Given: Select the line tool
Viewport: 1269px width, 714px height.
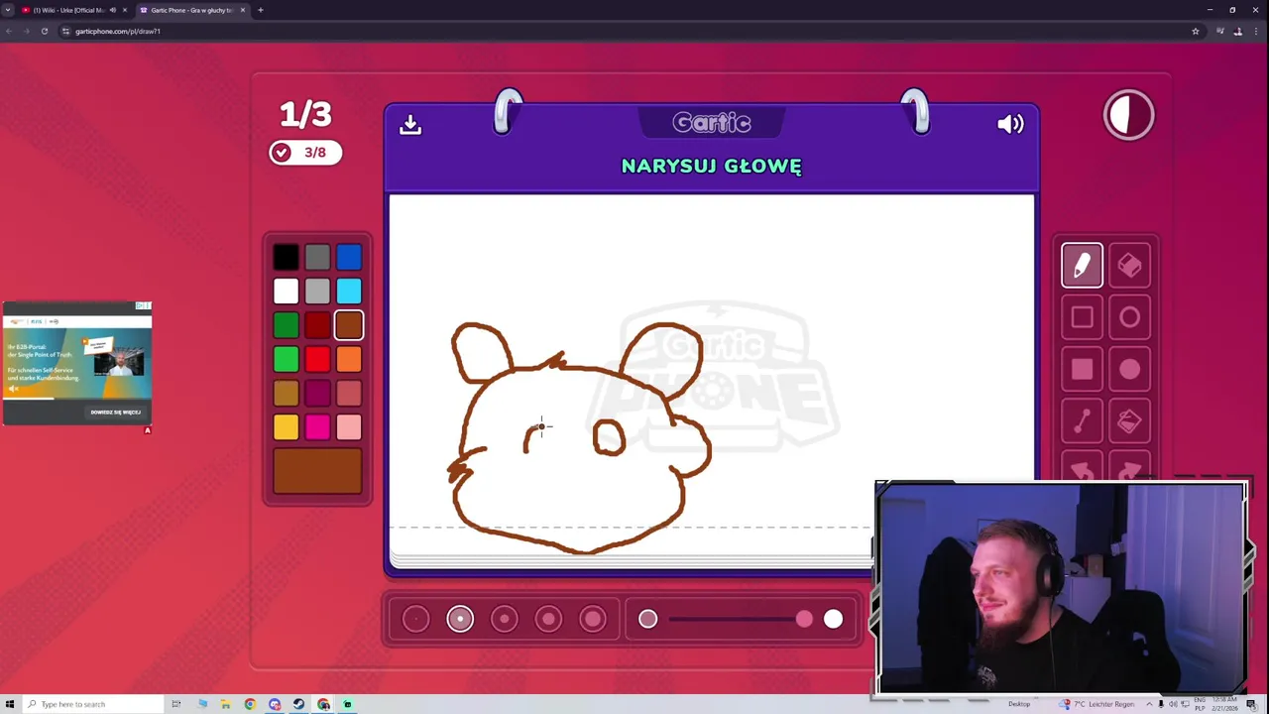Looking at the screenshot, I should pyautogui.click(x=1082, y=422).
